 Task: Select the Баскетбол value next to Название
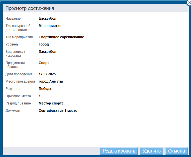pos(48,19)
